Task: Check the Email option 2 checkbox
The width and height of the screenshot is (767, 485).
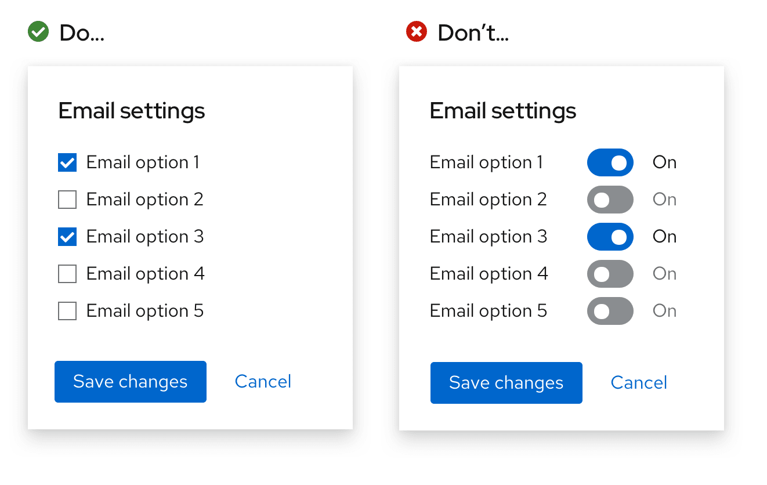Action: pyautogui.click(x=68, y=200)
